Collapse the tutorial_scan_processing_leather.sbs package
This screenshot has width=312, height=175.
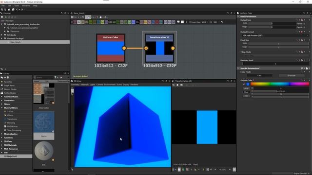(2, 24)
